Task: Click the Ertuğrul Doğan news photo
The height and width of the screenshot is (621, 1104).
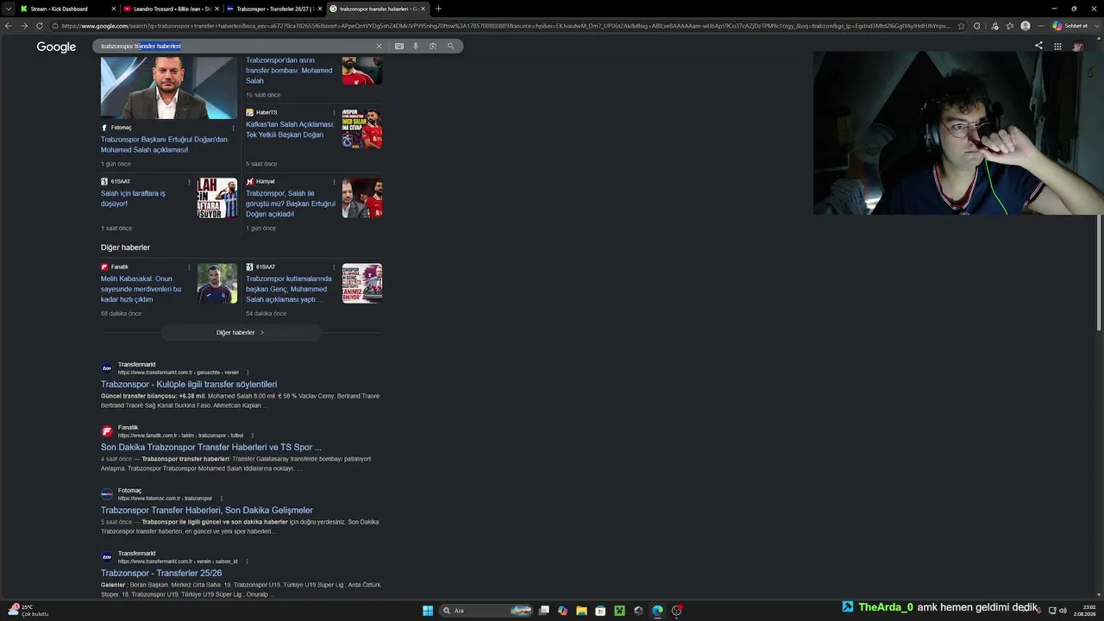Action: [x=169, y=88]
